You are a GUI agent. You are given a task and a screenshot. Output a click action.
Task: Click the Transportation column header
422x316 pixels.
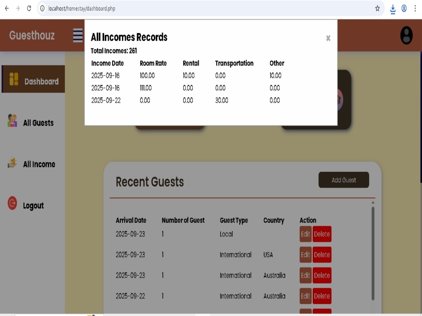coord(234,63)
